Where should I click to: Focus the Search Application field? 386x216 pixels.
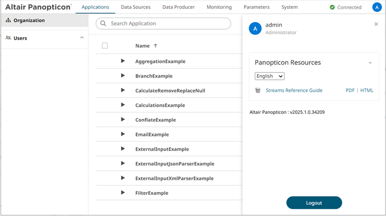click(x=166, y=23)
